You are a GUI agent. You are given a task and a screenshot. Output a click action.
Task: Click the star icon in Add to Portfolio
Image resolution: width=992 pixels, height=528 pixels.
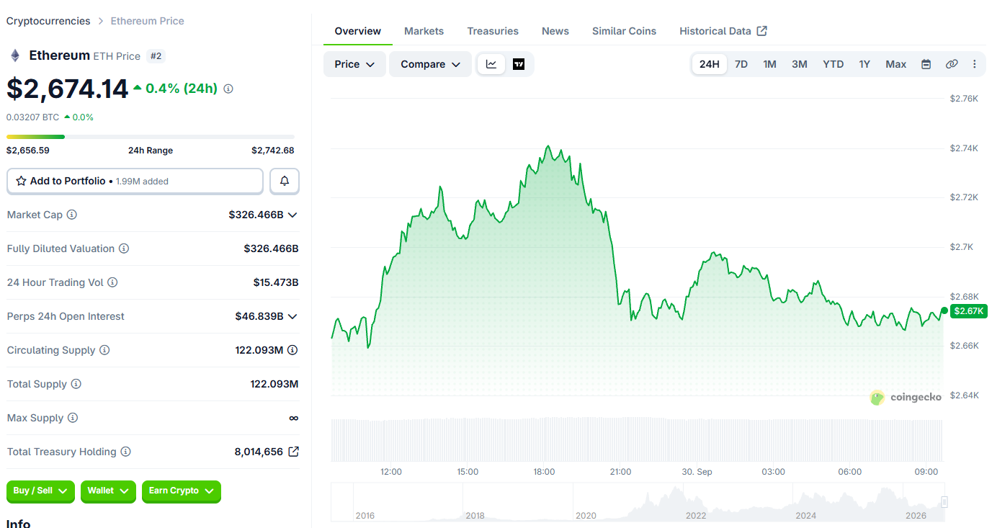click(22, 181)
